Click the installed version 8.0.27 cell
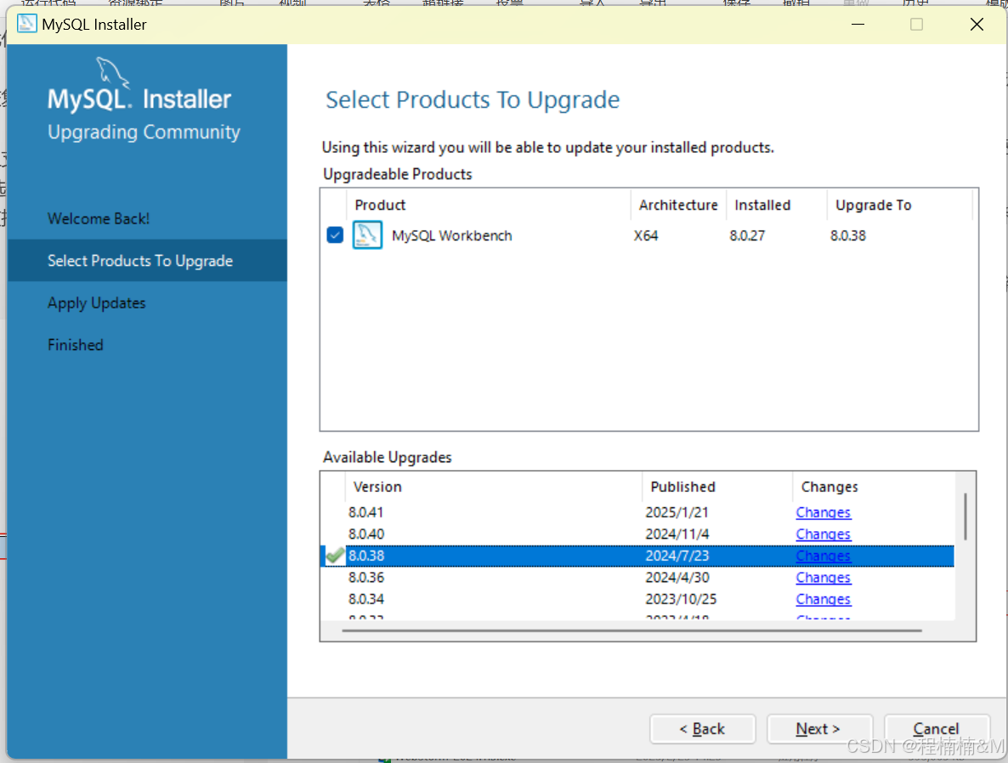Image resolution: width=1008 pixels, height=763 pixels. point(747,236)
